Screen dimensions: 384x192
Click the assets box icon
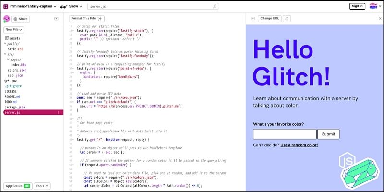click(6, 38)
